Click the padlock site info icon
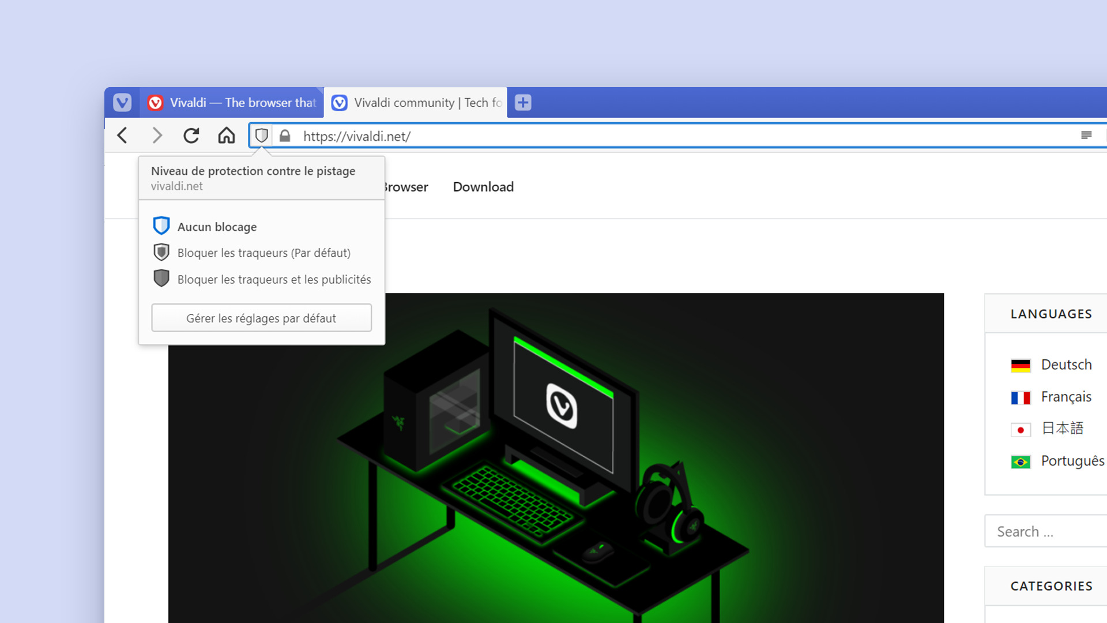Viewport: 1107px width, 623px height. tap(285, 136)
